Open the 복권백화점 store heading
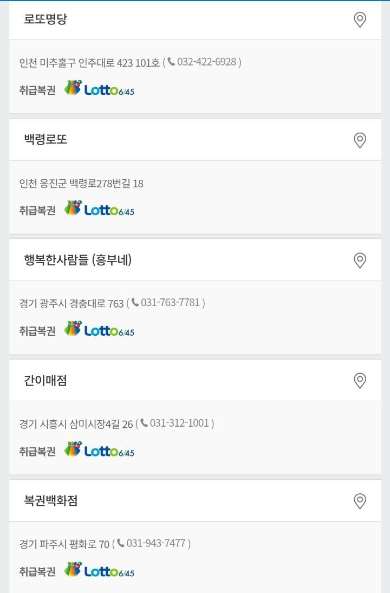This screenshot has width=390, height=593. tap(51, 501)
